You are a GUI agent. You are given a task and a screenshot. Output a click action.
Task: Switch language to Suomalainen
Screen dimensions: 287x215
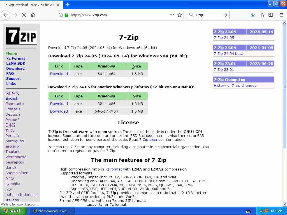tap(17, 173)
